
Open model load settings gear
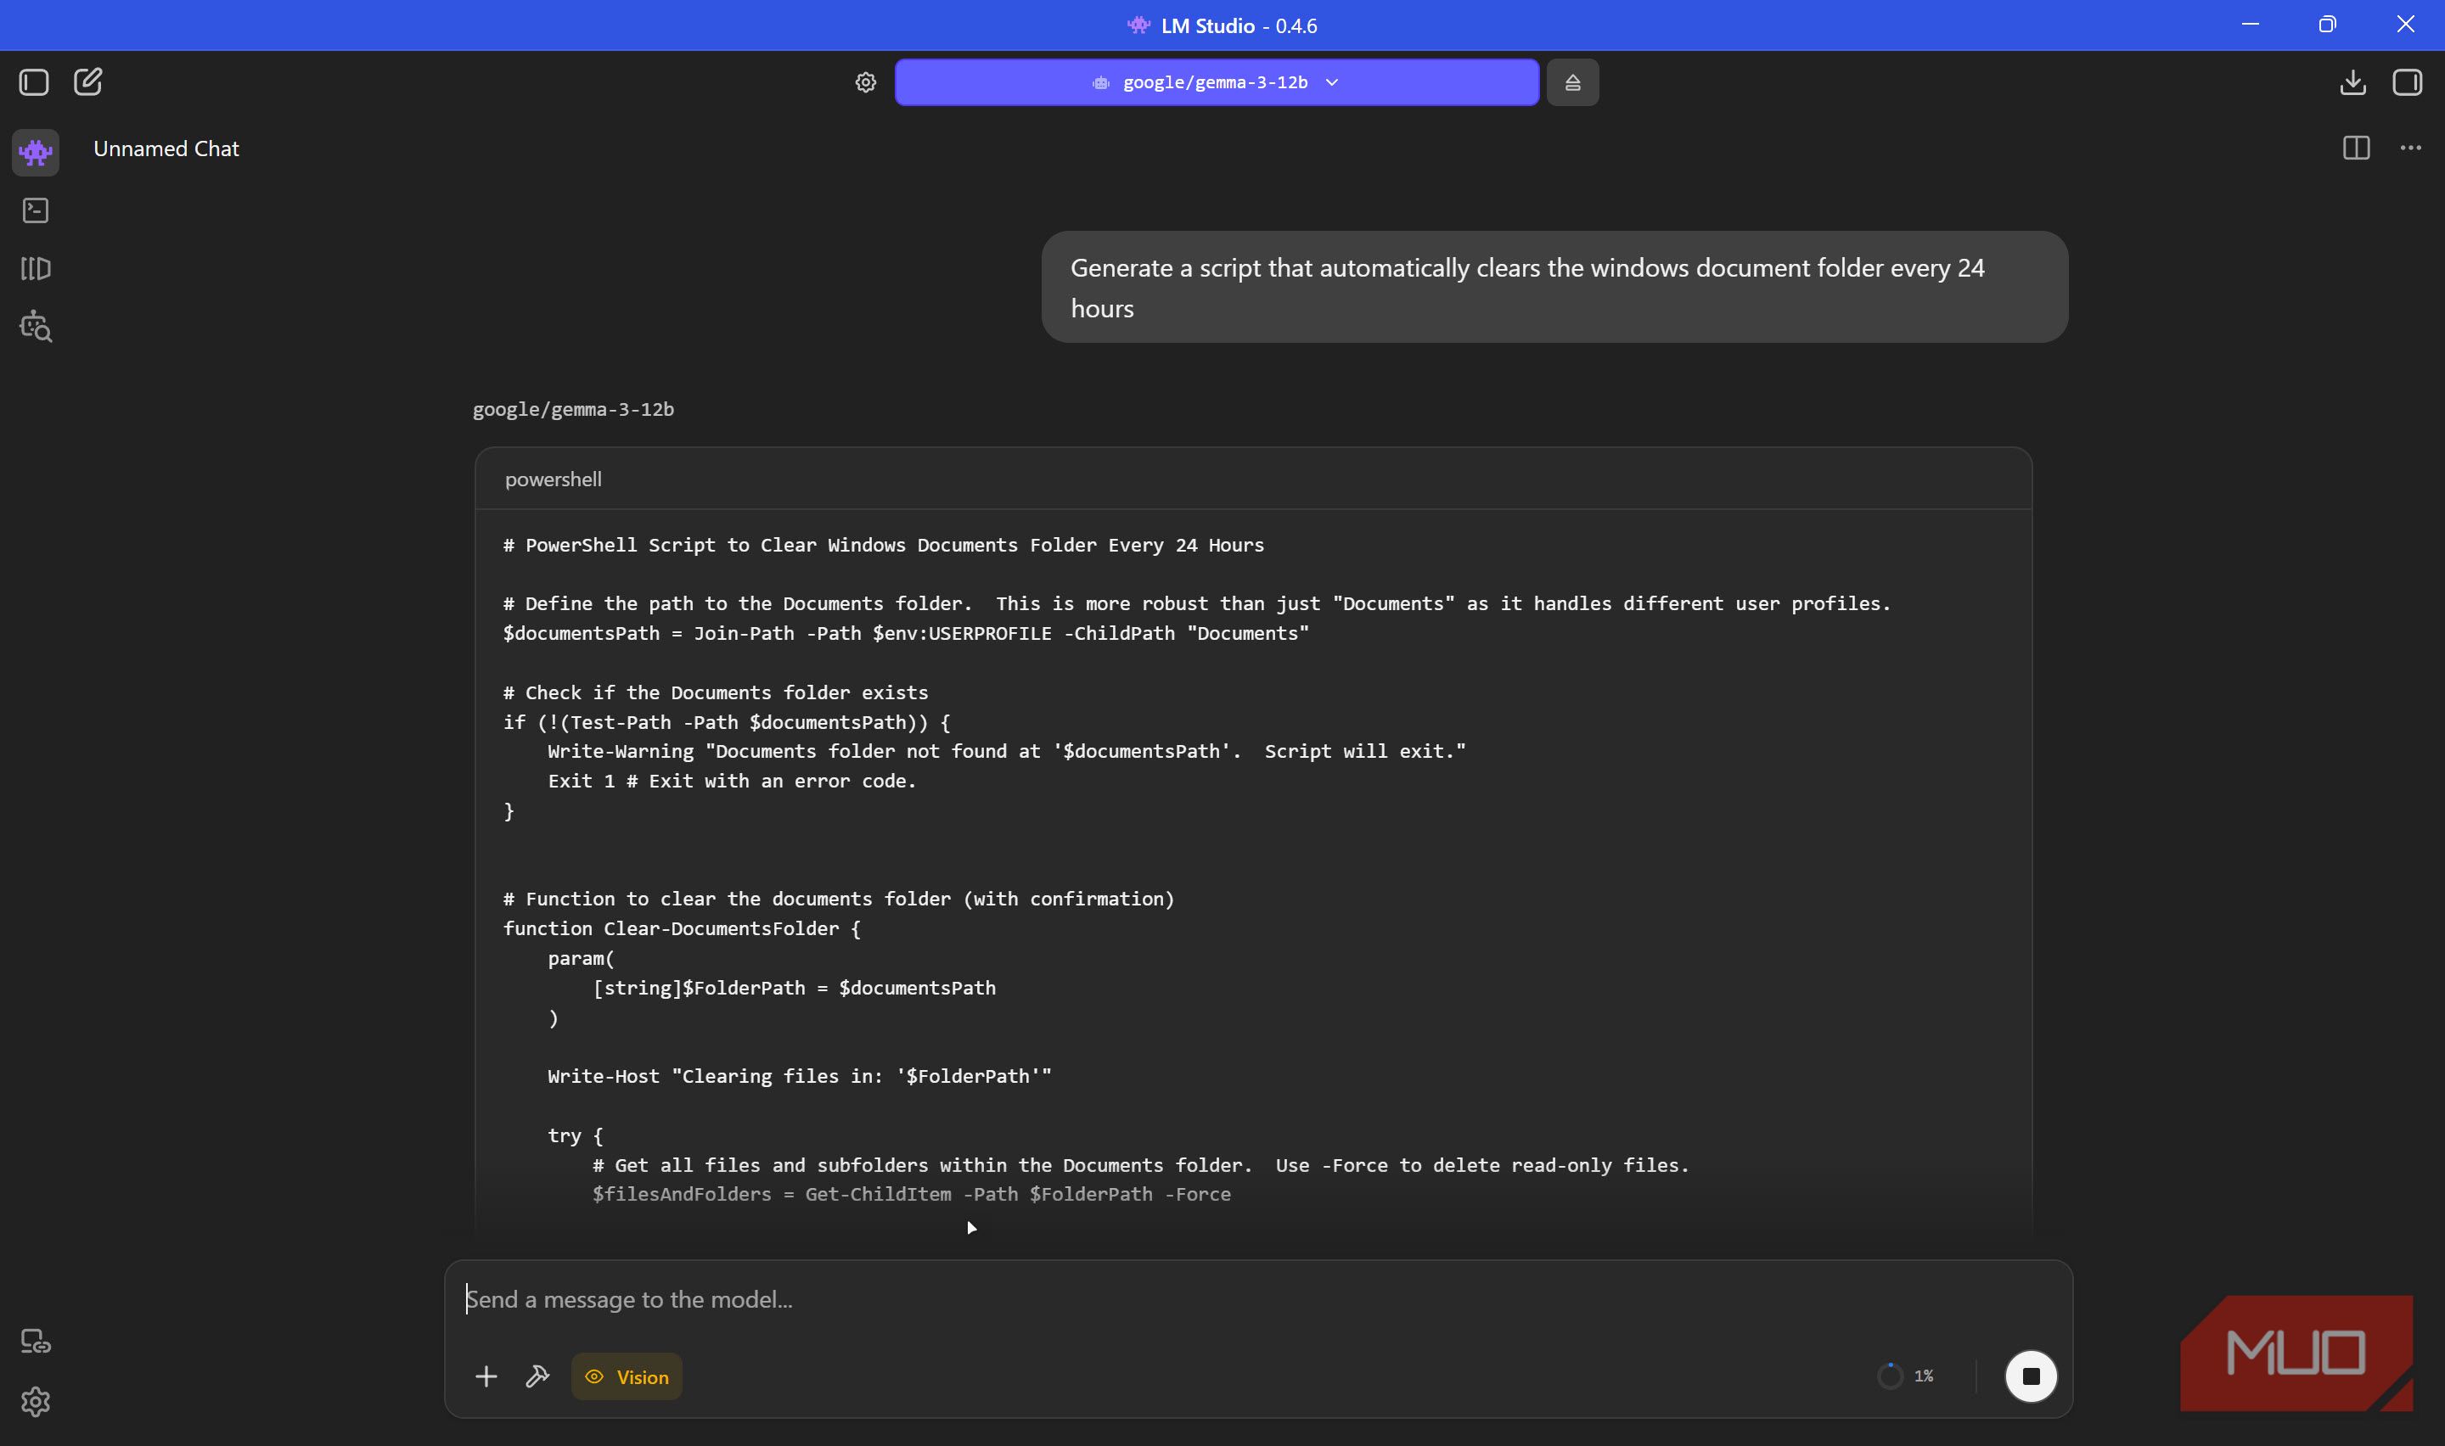865,83
